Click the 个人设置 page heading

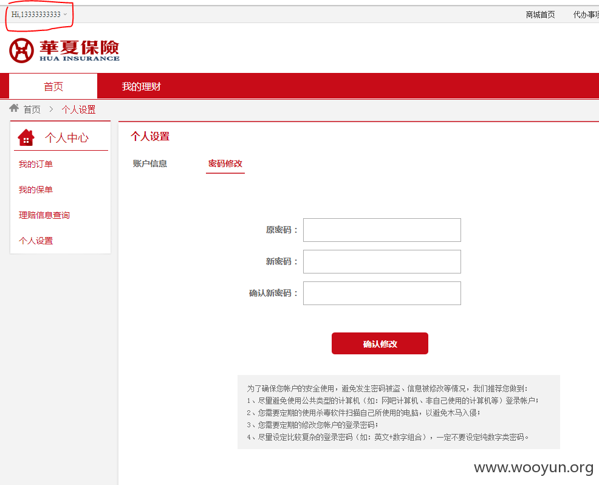pos(150,136)
